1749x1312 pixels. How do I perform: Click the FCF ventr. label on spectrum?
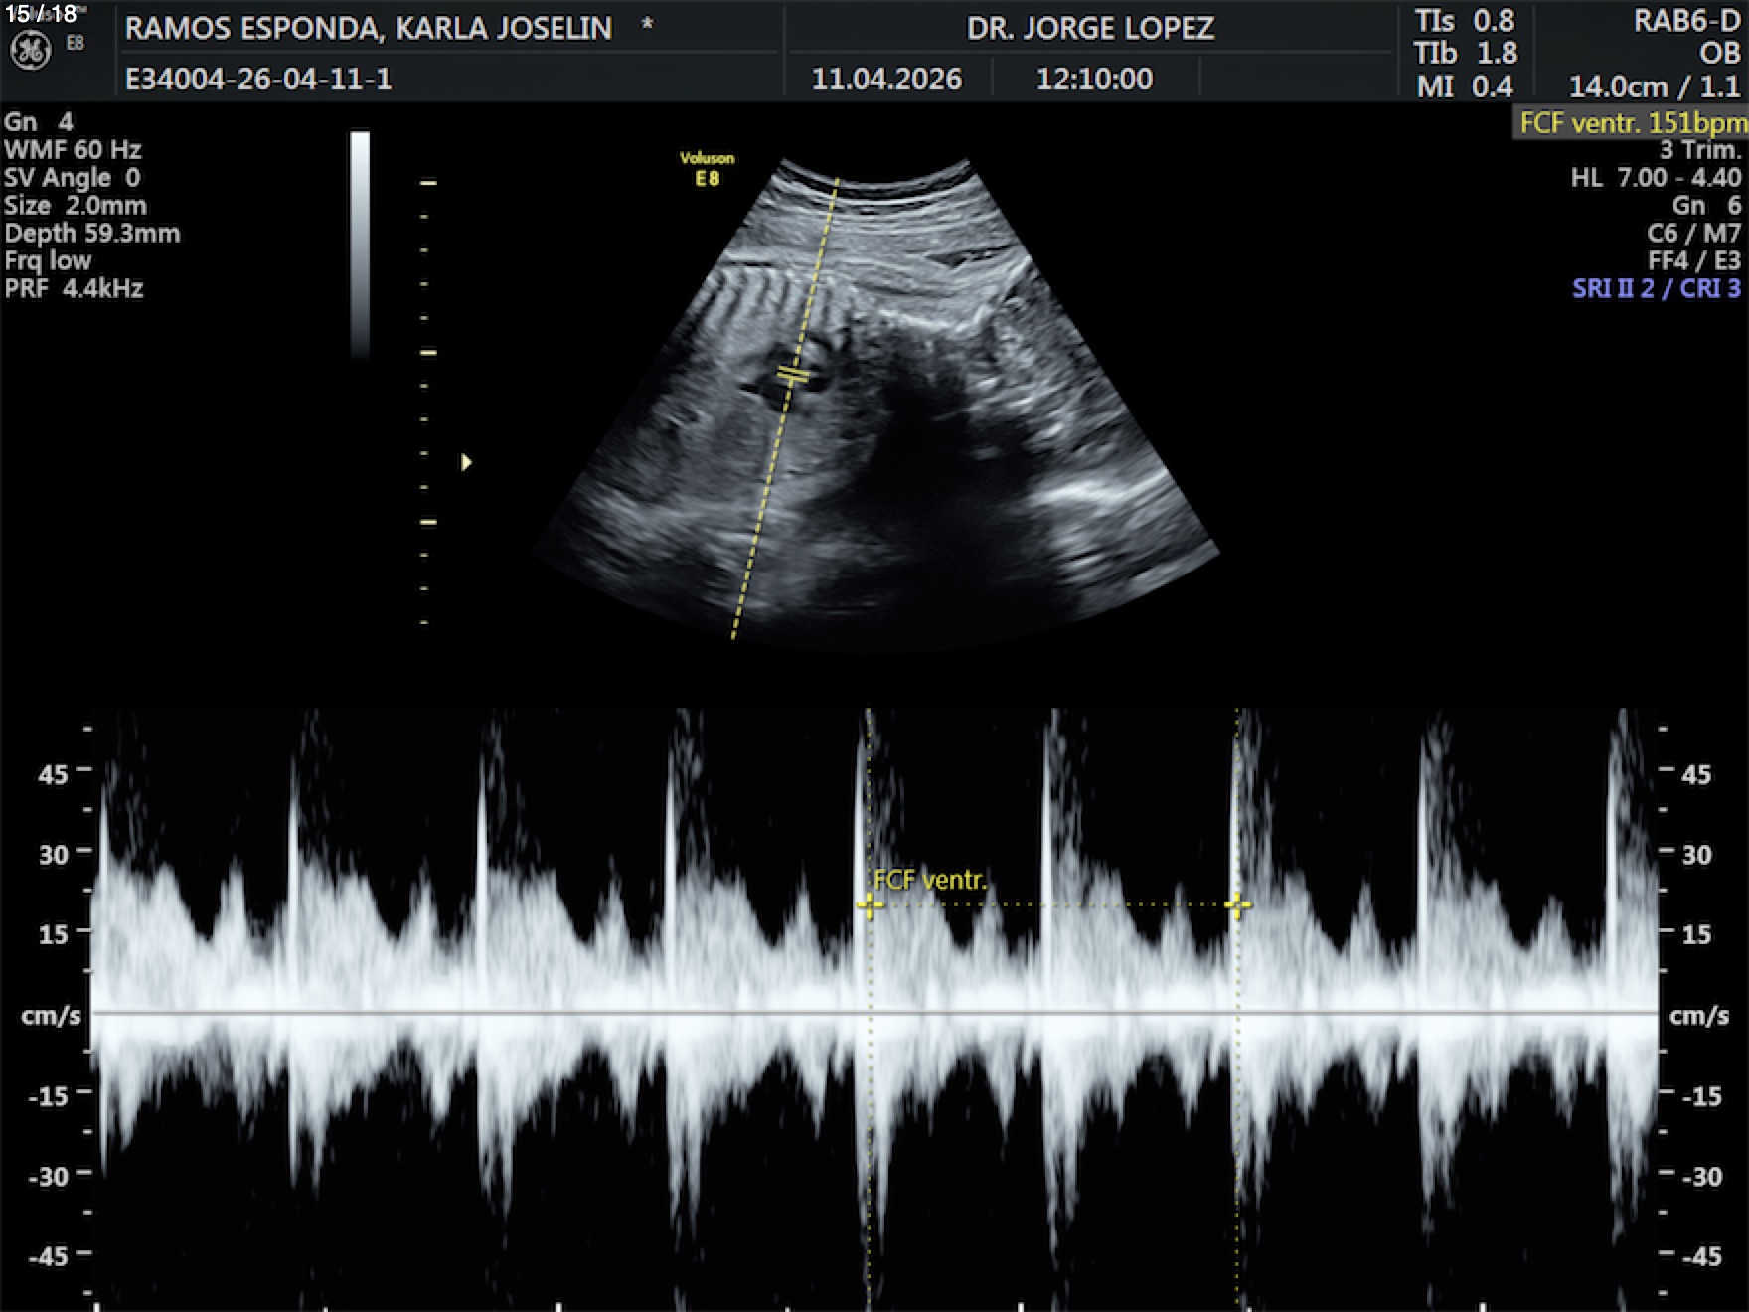[930, 880]
